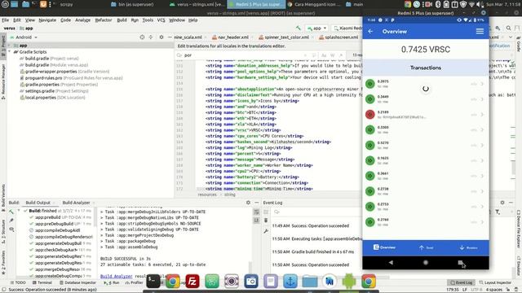The image size is (522, 293).
Task: Tap the 0.3975 transaction icon
Action: click(370, 84)
